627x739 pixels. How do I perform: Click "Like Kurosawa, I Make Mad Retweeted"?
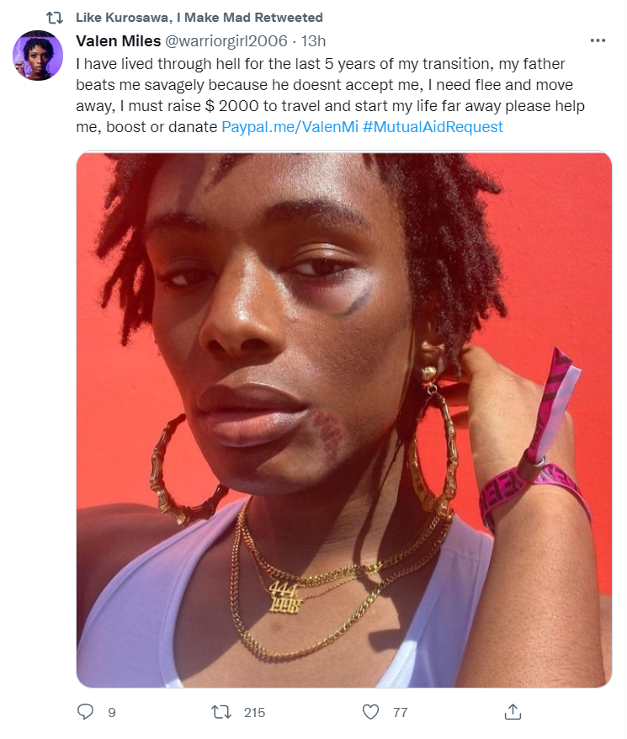199,18
